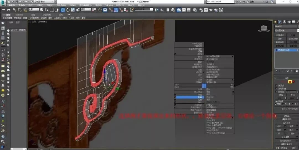This screenshot has width=299, height=150.
Task: Enable the 按角度 checkbox
Action: click(x=277, y=92)
